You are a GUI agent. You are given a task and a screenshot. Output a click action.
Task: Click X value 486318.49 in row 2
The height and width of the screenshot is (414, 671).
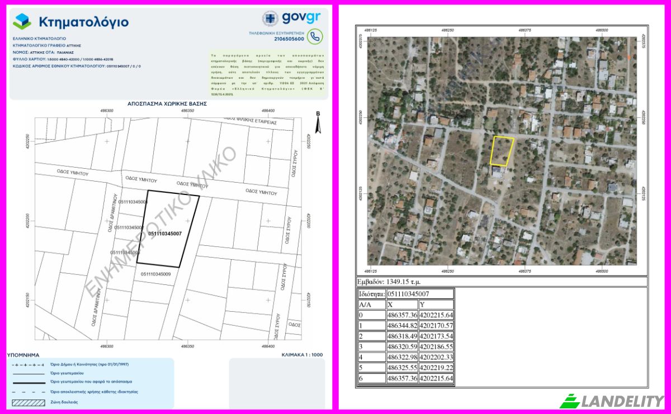402,336
